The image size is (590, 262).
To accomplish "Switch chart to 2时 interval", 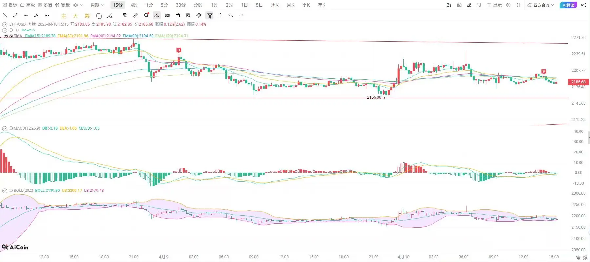I will pyautogui.click(x=229, y=5).
